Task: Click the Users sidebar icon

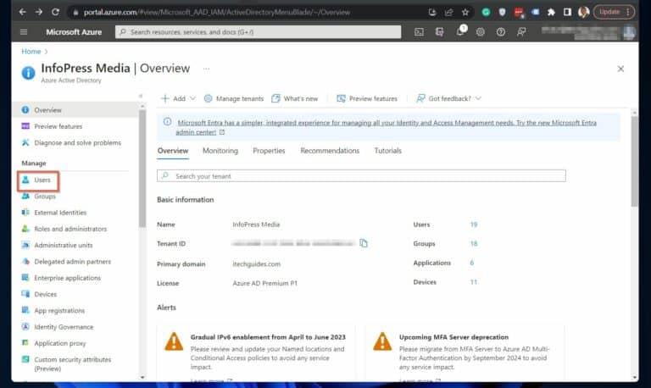Action: 25,180
